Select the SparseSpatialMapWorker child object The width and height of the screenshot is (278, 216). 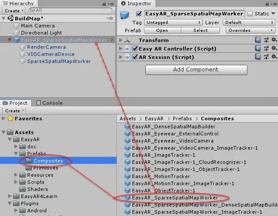(59, 61)
